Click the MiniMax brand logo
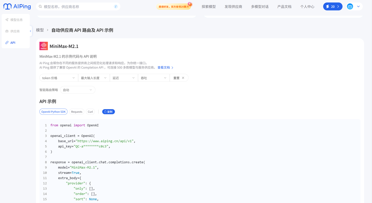Viewport: 372px width, 203px height. click(44, 46)
